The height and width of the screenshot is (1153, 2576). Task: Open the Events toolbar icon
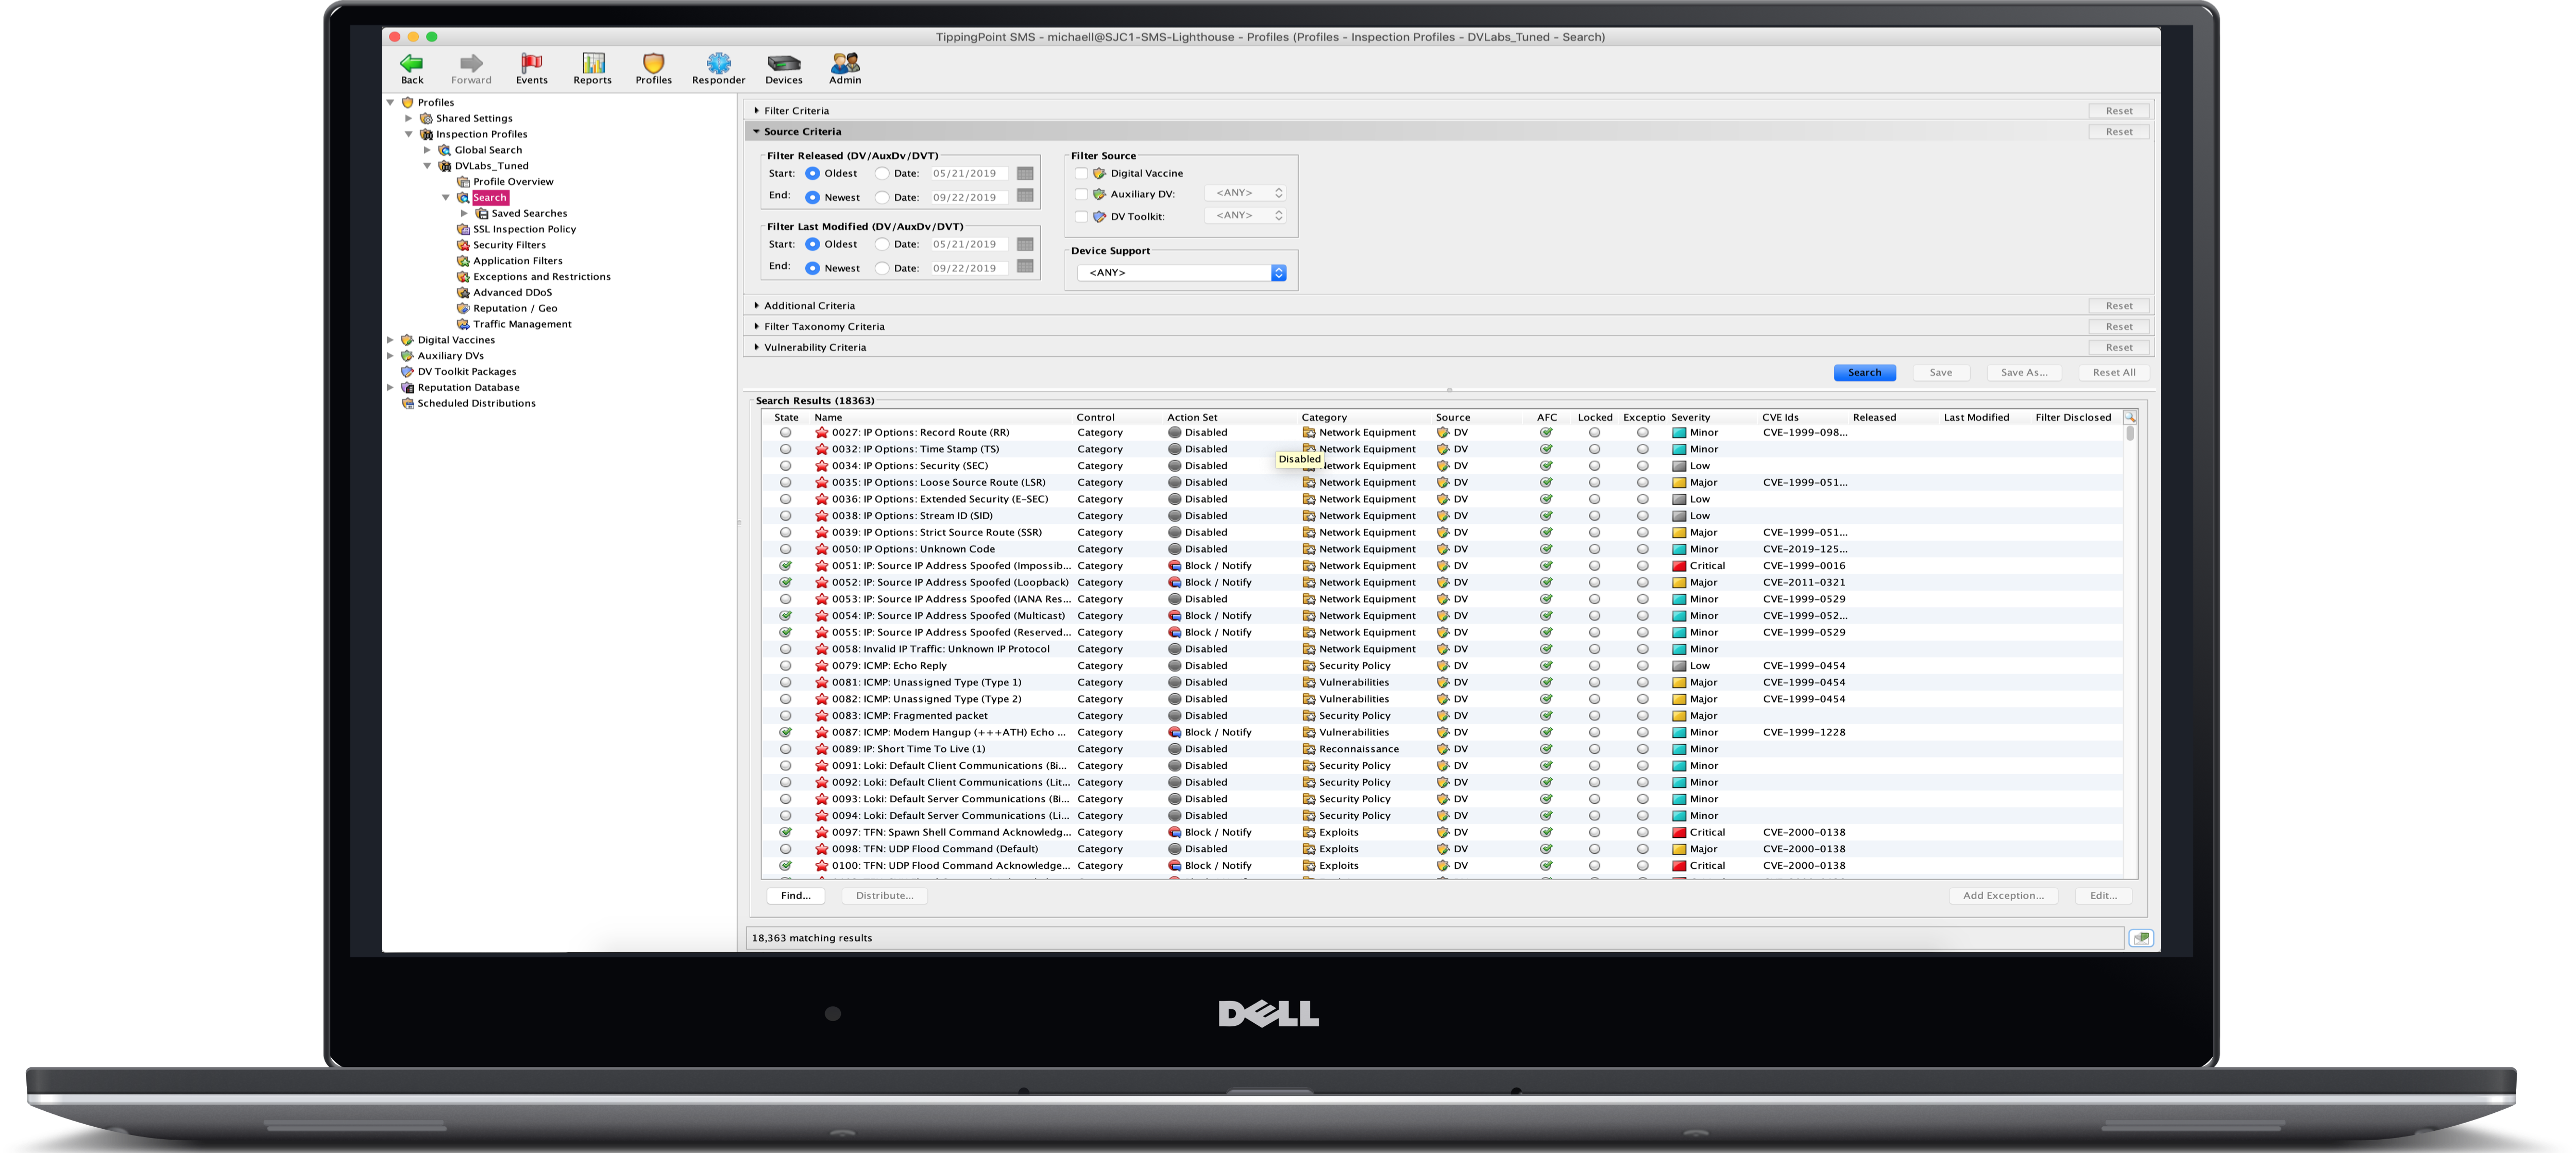tap(531, 63)
